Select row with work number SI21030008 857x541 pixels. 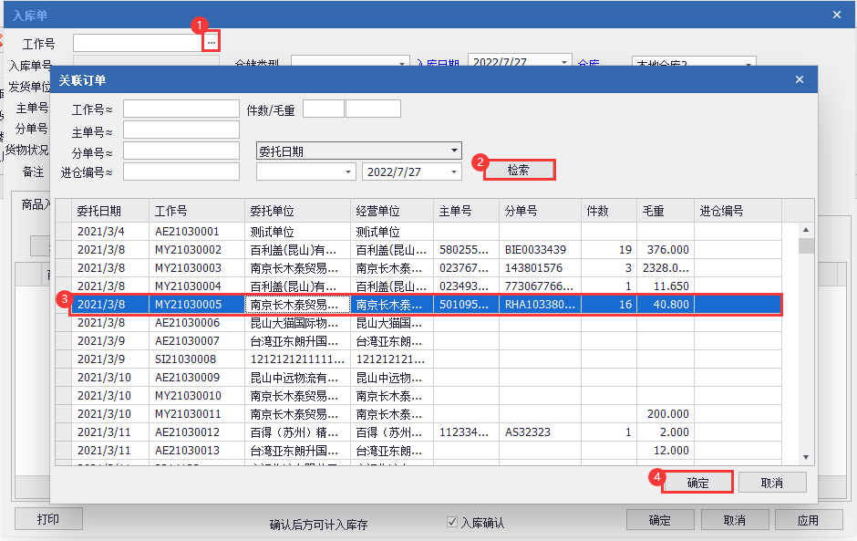tap(187, 359)
